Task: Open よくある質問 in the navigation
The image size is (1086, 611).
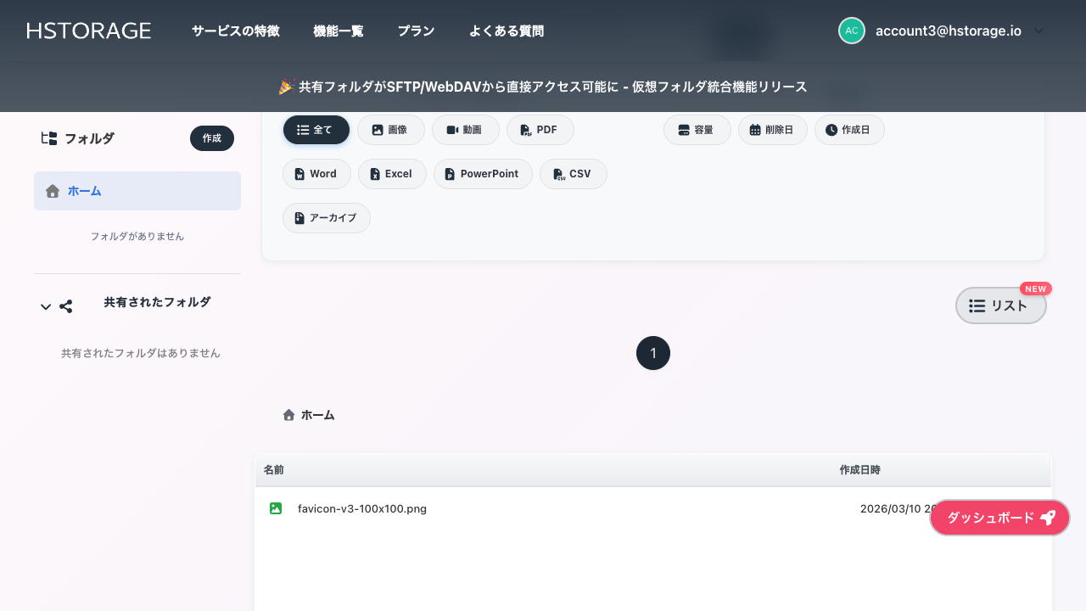Action: point(507,31)
